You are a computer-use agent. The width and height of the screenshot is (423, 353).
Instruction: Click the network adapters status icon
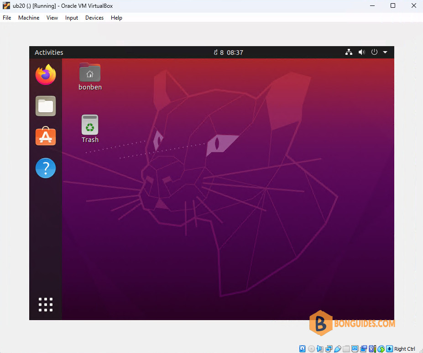329,349
